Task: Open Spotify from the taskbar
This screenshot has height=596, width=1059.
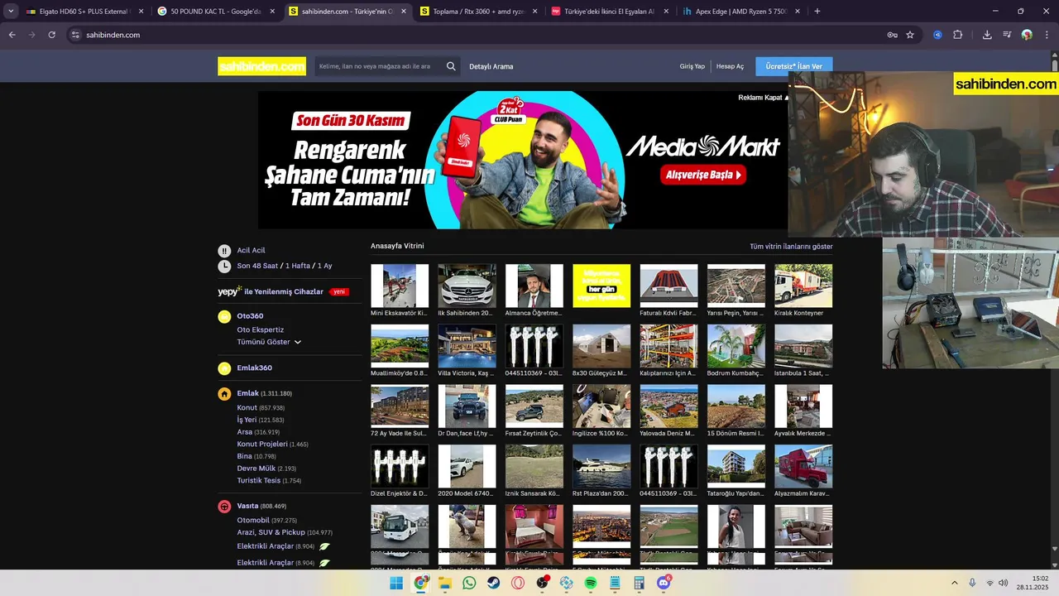Action: pyautogui.click(x=591, y=584)
